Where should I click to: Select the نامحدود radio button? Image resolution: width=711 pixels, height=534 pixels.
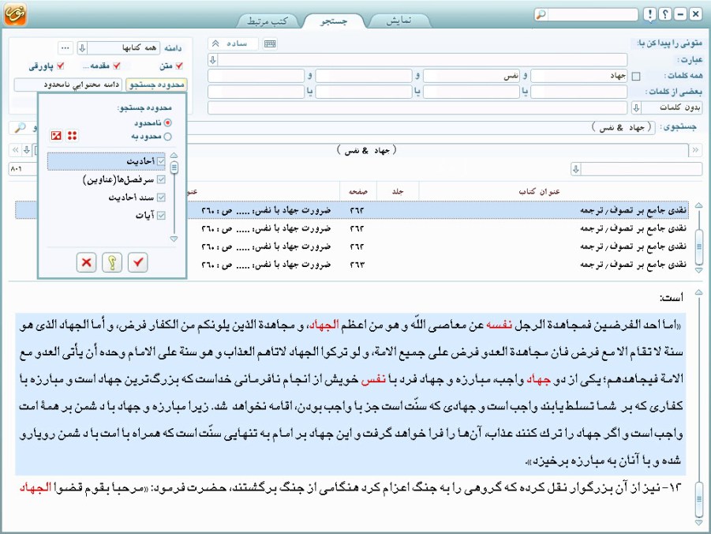pyautogui.click(x=168, y=122)
